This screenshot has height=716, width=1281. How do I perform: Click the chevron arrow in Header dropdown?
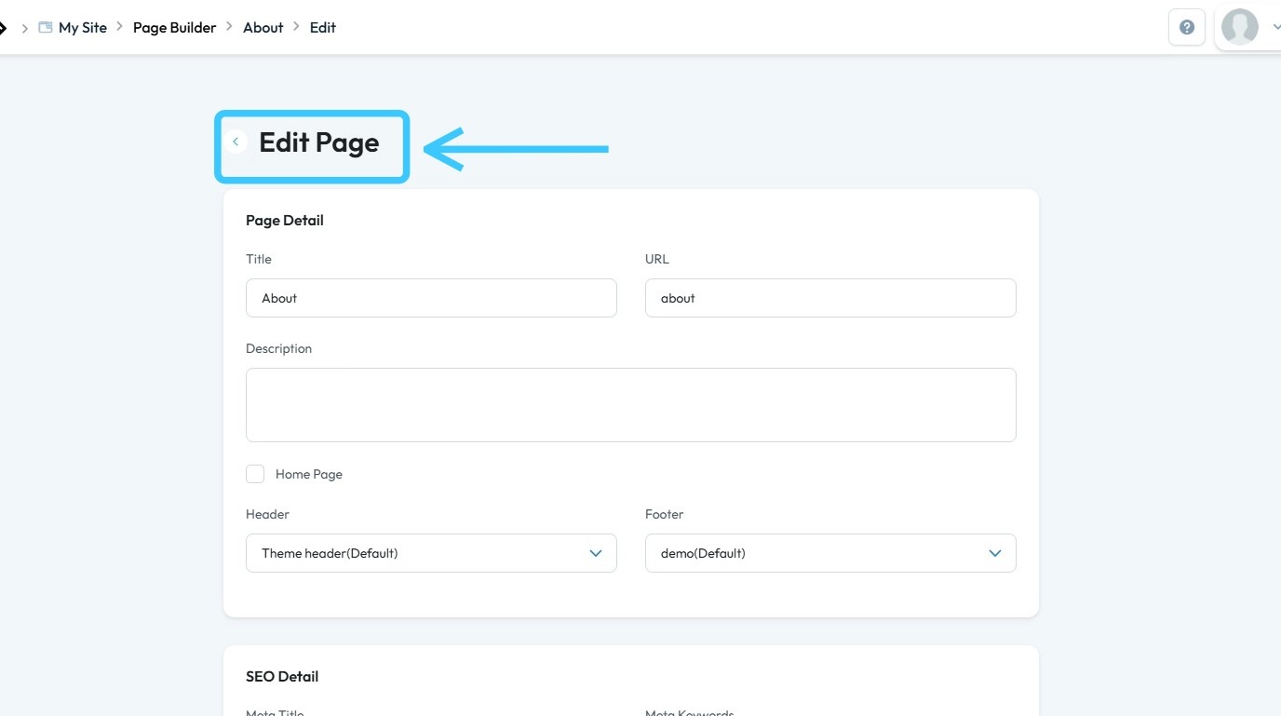click(x=596, y=553)
